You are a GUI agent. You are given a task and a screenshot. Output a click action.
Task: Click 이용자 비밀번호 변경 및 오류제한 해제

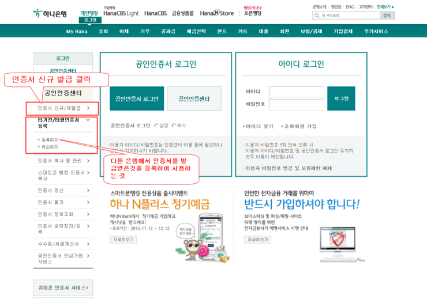[x=287, y=168]
